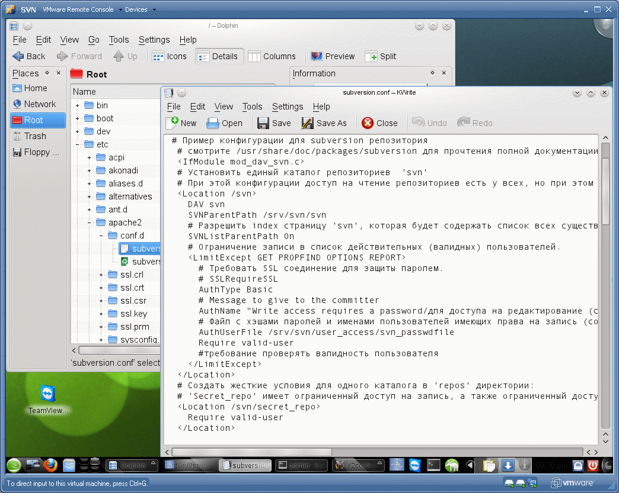The width and height of the screenshot is (619, 493).
Task: Open the Devices dropdown in VMware title bar
Action: point(140,9)
